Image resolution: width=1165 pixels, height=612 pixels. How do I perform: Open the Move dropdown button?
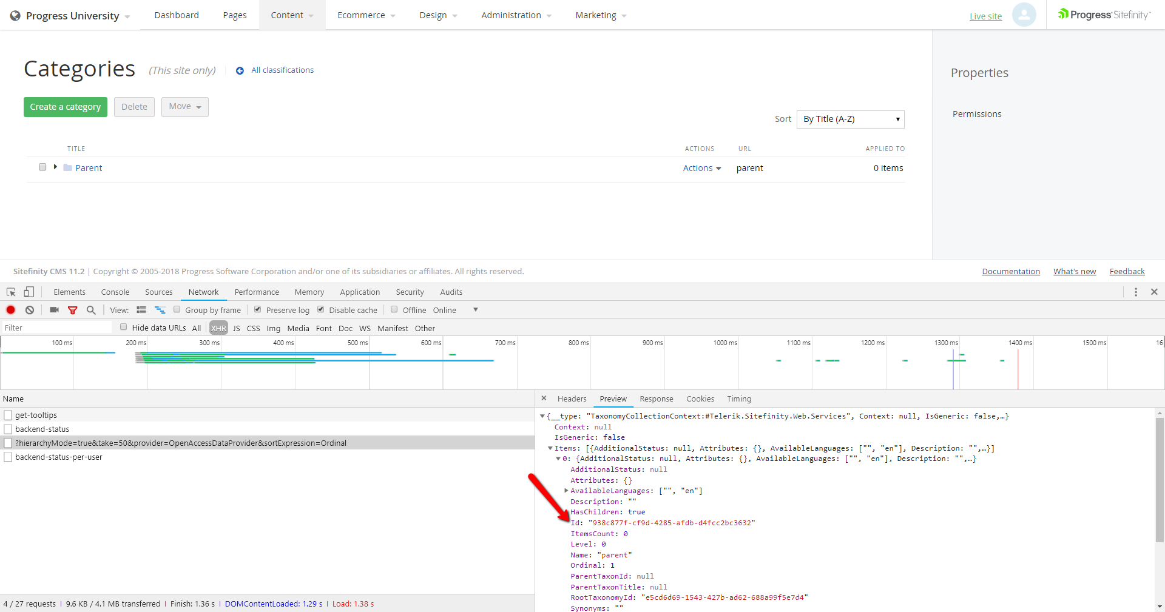pos(185,107)
